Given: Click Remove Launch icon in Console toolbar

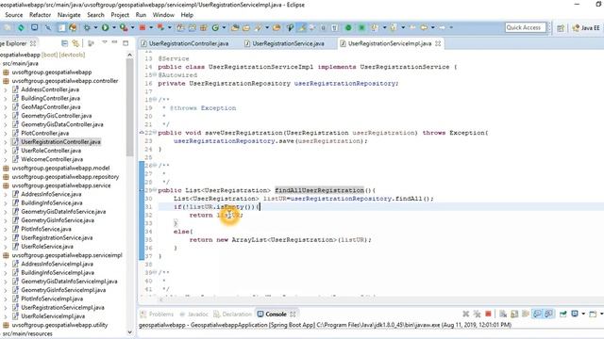Looking at the screenshot, I should coord(465,314).
